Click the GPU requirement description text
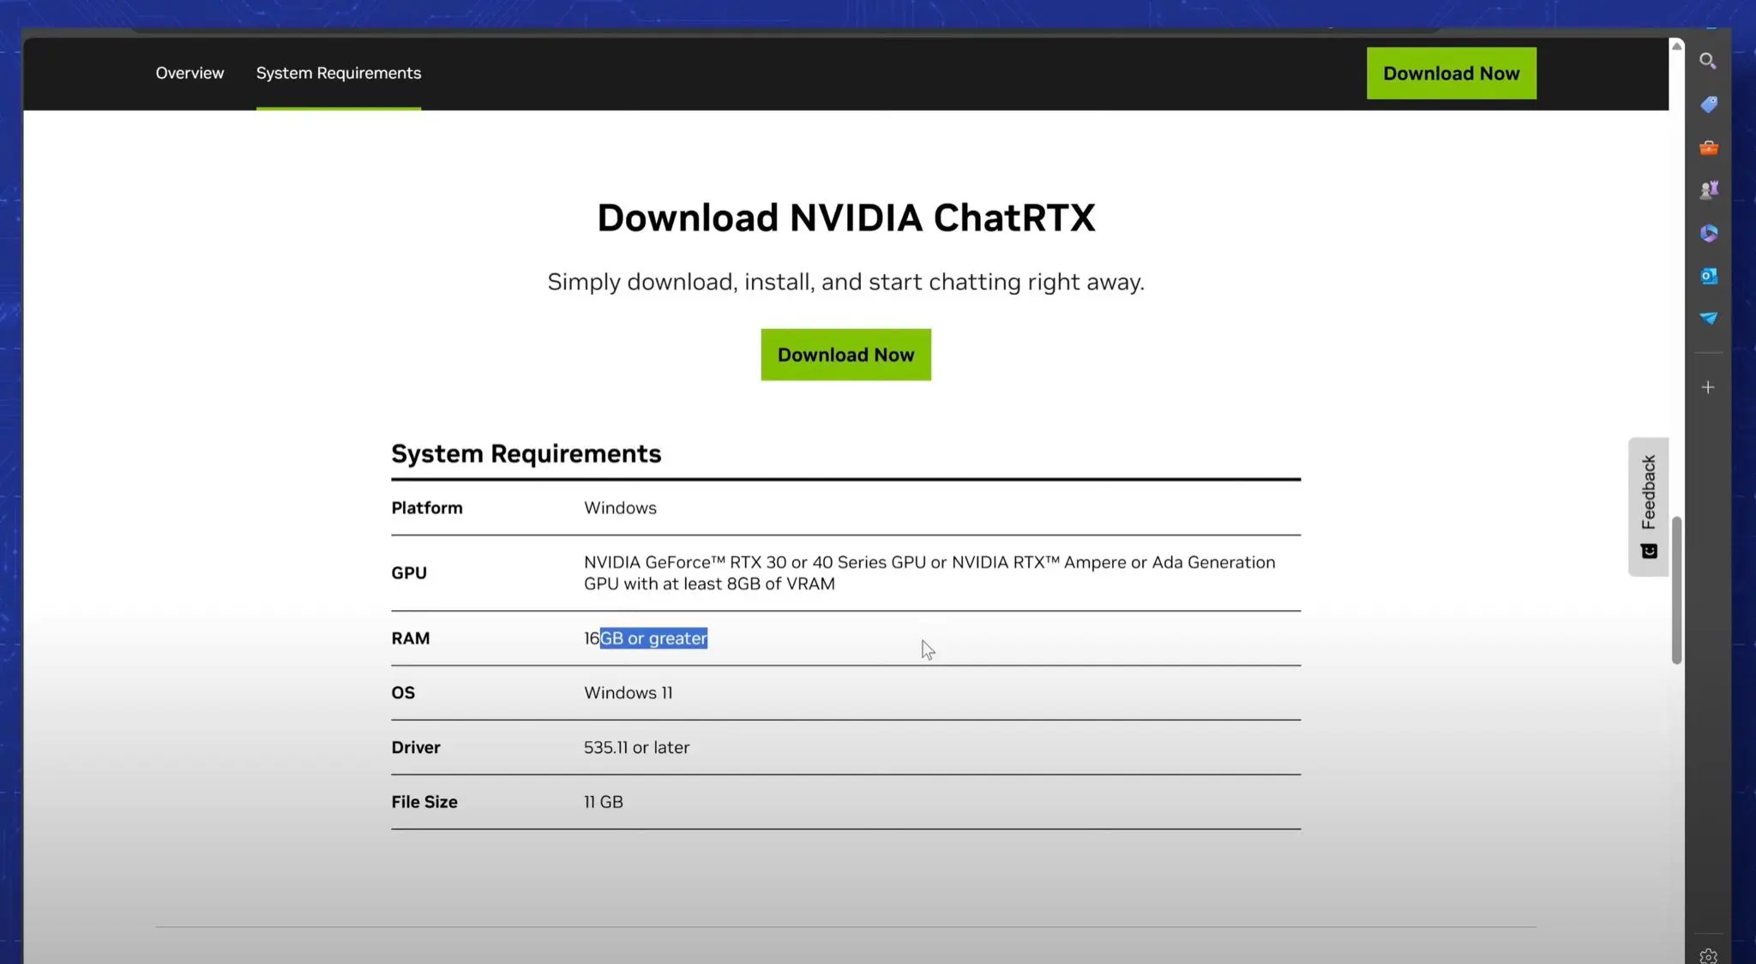The image size is (1756, 964). (x=929, y=572)
